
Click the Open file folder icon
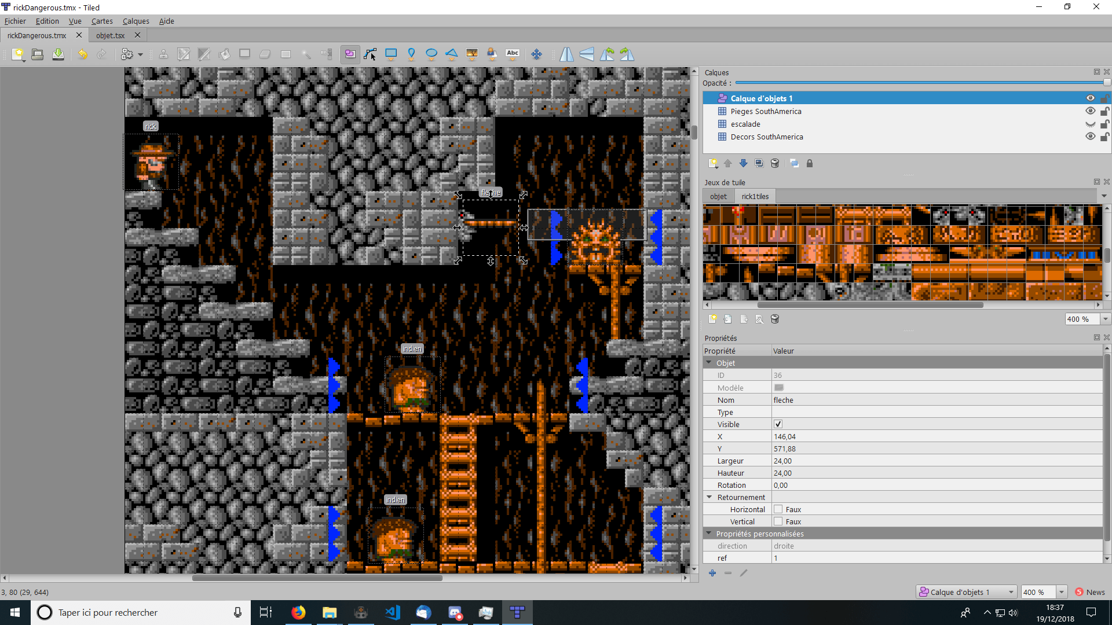pyautogui.click(x=38, y=54)
